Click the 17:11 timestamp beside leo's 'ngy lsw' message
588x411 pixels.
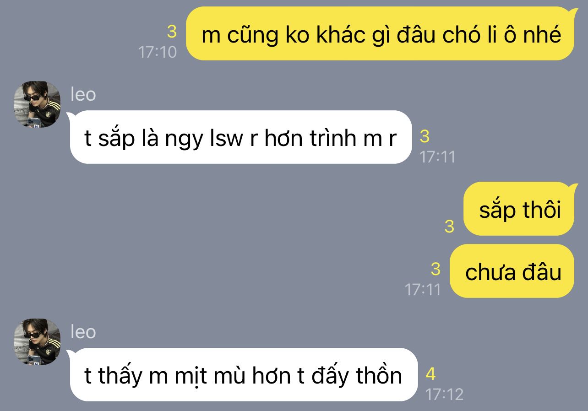coord(437,157)
